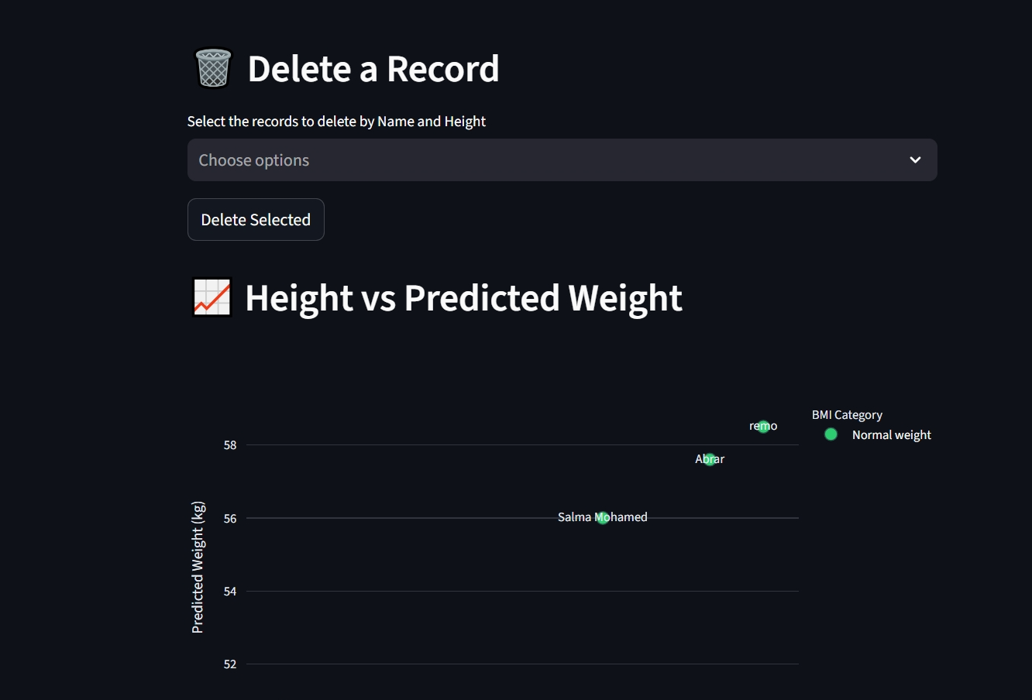The image size is (1032, 700).
Task: Select the remo data point
Action: [763, 426]
